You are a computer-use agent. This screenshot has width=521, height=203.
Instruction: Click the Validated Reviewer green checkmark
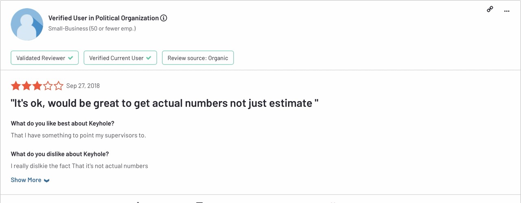point(71,58)
